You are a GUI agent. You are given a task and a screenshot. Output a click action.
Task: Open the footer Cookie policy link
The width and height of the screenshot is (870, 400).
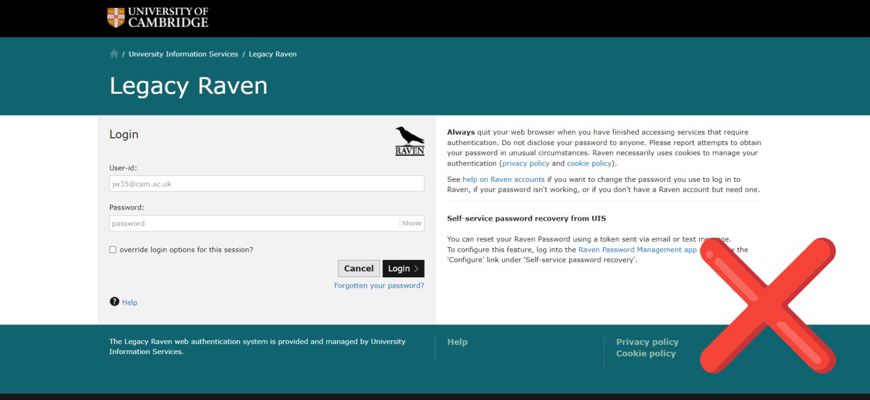[x=646, y=353]
